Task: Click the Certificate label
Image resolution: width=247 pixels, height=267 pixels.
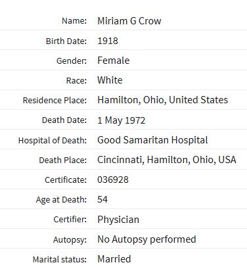Action: pos(66,180)
